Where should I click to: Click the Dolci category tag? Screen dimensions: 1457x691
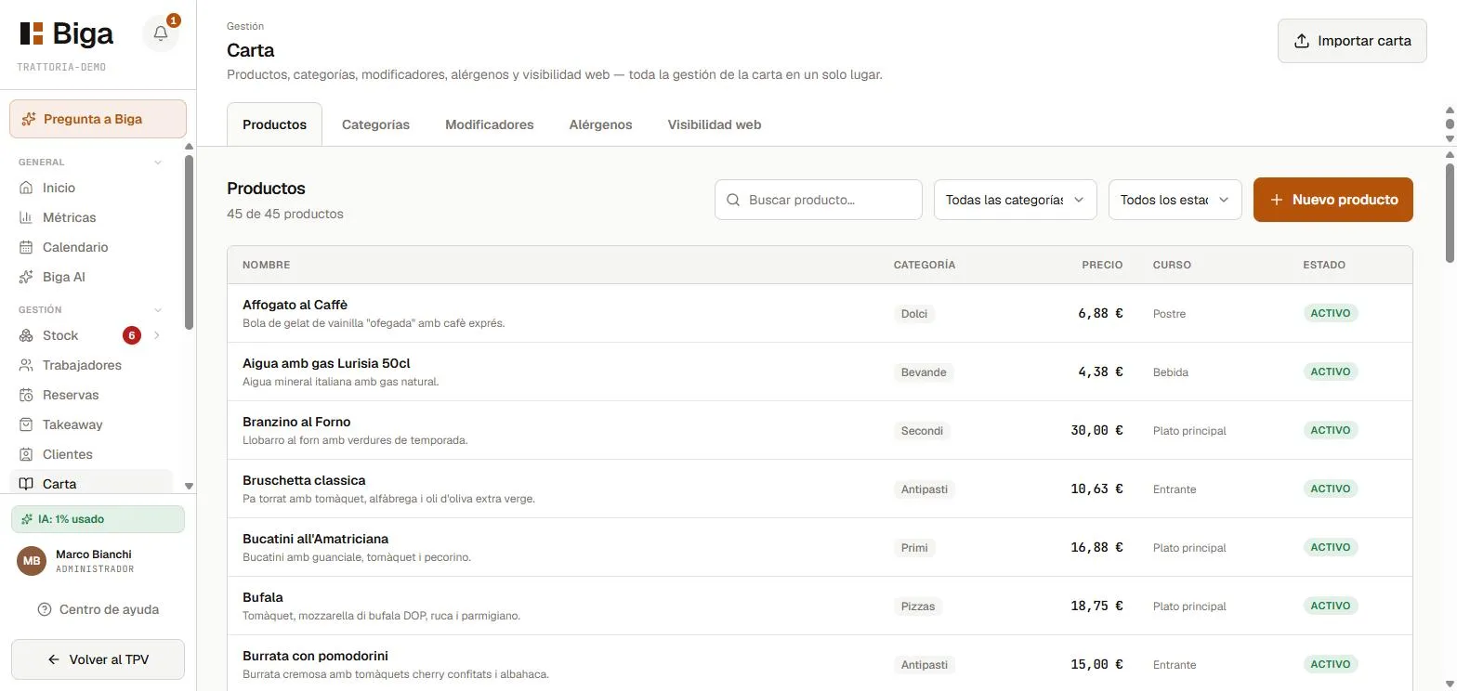(914, 314)
